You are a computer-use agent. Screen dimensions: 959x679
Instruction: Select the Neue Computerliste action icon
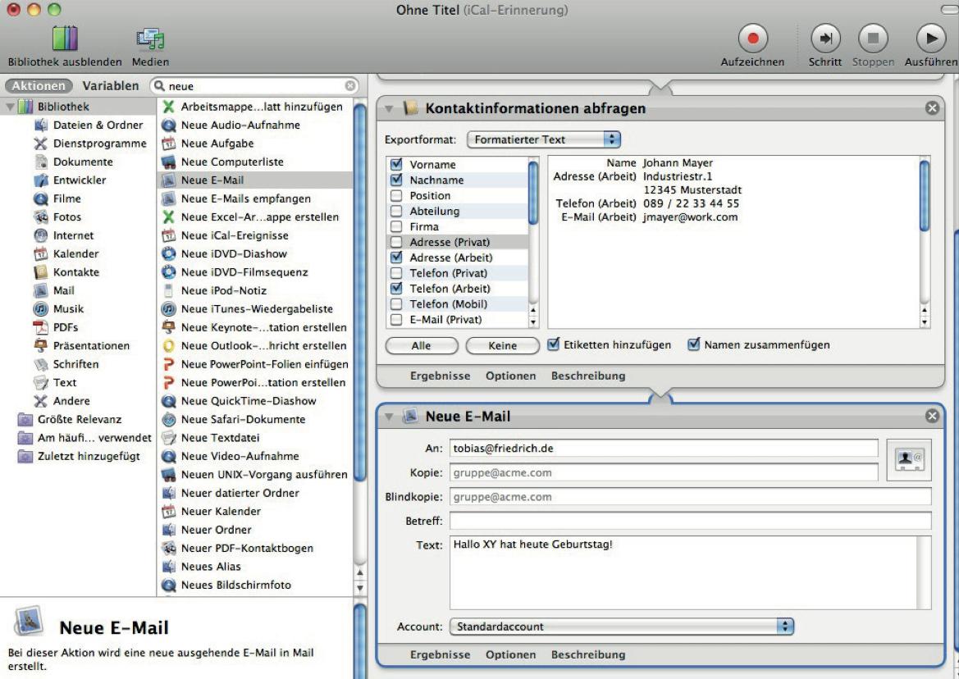(169, 162)
